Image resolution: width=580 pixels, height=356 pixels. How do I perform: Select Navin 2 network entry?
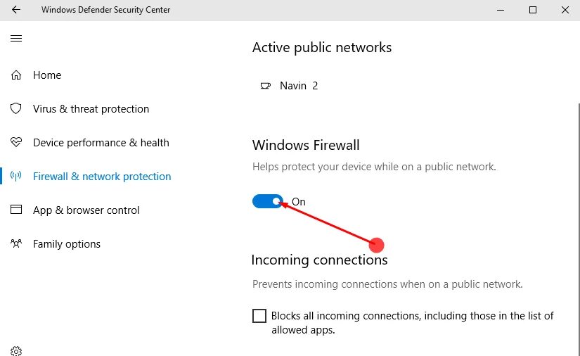click(x=298, y=86)
